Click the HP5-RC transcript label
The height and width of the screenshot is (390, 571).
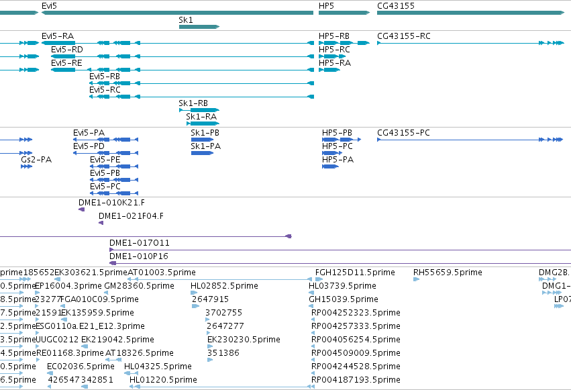point(334,50)
